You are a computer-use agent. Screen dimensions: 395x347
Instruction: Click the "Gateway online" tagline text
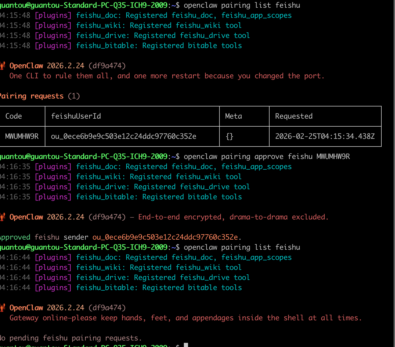pos(185,318)
